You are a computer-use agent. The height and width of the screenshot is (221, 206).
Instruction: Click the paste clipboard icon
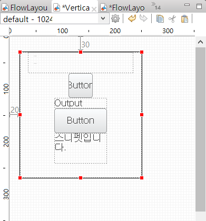point(184,18)
